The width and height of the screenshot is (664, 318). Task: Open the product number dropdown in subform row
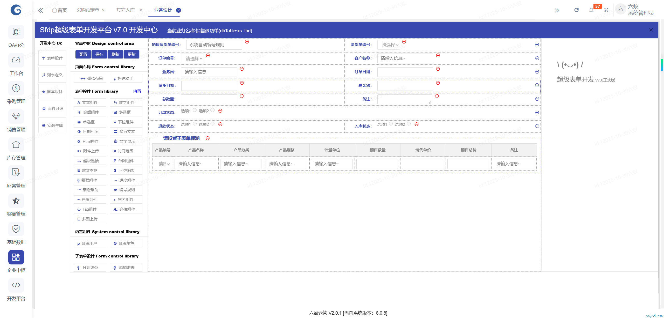[162, 164]
